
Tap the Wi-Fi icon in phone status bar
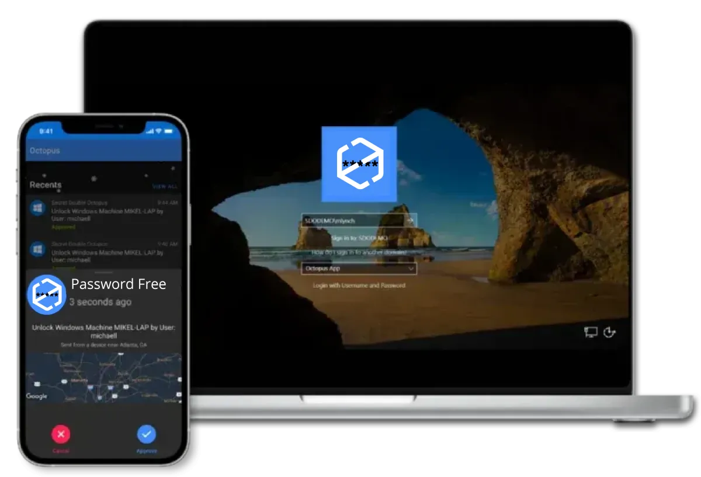[x=158, y=131]
